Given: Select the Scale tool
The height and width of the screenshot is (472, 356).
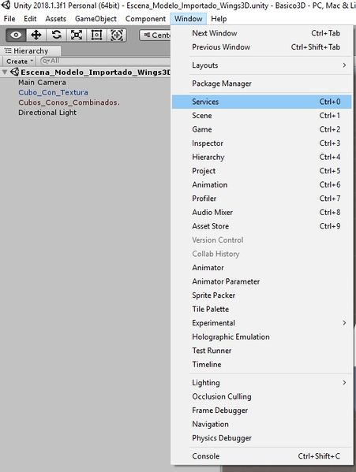Looking at the screenshot, I should [77, 35].
